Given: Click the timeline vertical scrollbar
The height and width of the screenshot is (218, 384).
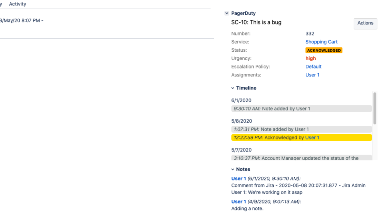Looking at the screenshot, I should (x=375, y=108).
